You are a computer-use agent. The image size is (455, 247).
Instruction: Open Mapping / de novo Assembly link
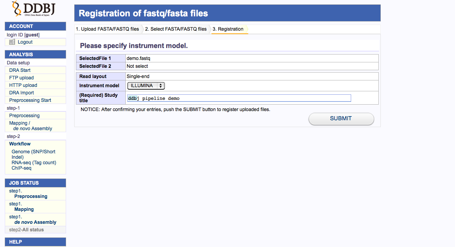tap(31, 126)
